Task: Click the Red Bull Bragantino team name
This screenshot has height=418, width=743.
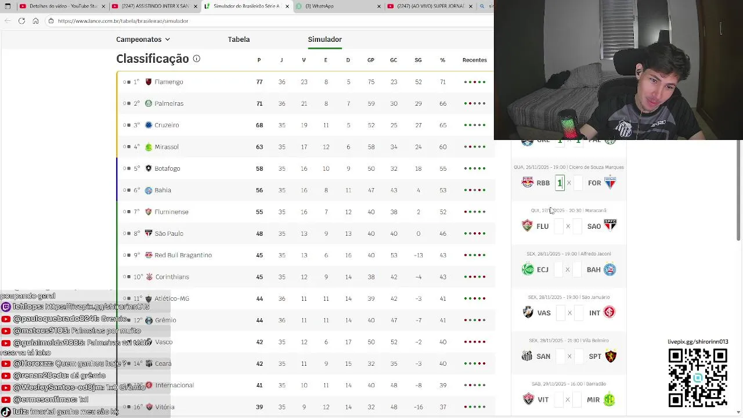Action: pos(183,255)
